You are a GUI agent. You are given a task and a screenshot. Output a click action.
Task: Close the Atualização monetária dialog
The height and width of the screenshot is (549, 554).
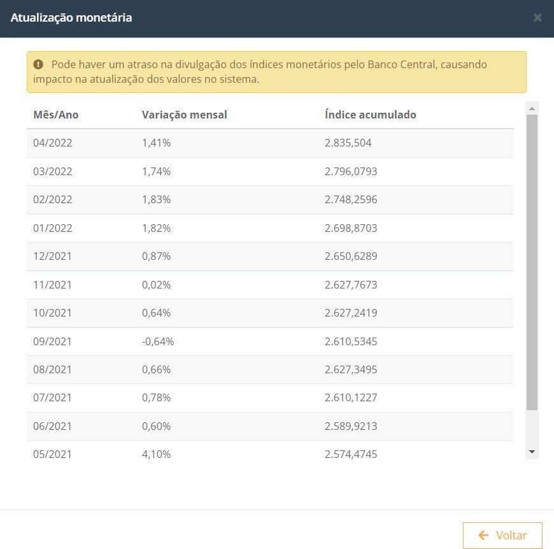537,18
